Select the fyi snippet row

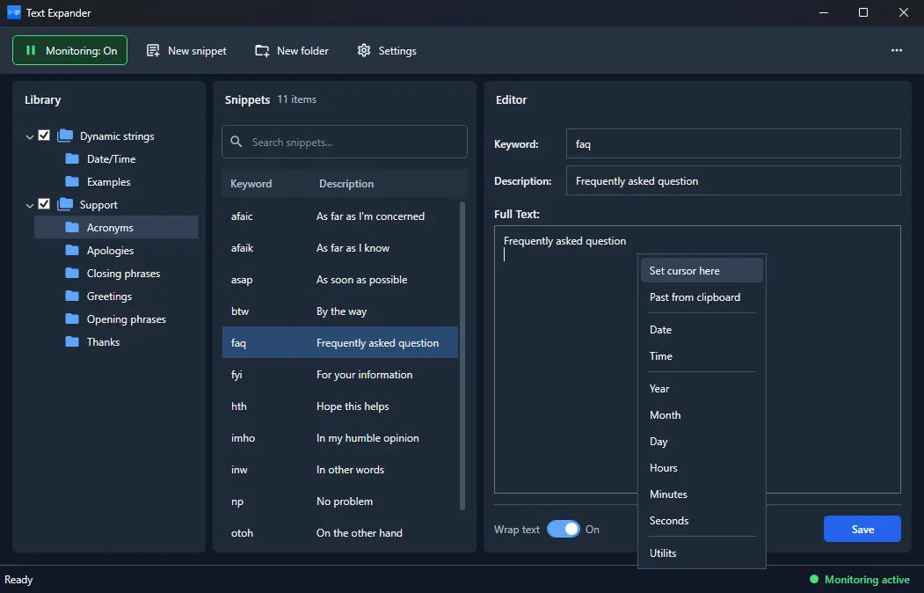tap(340, 374)
